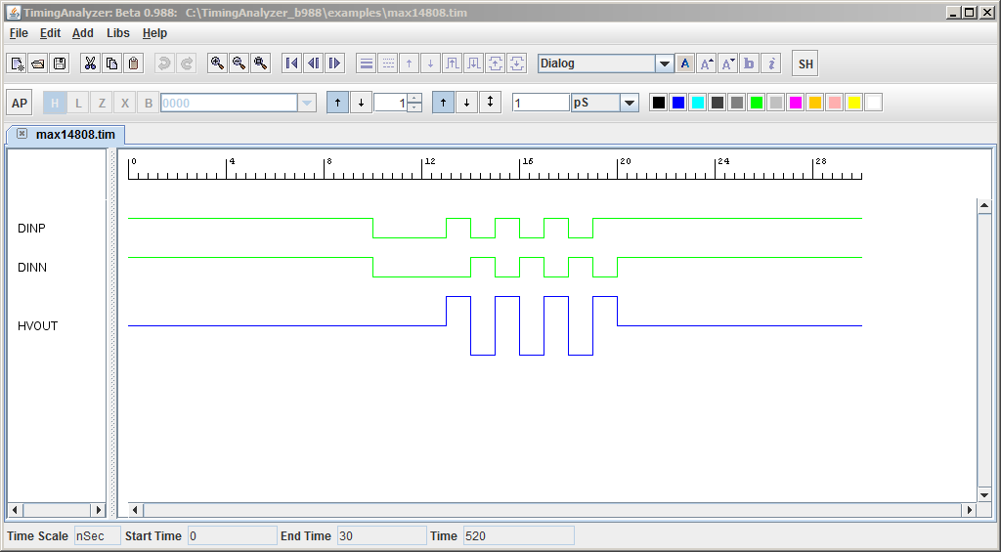
Task: Pick the magenta color swatch
Action: [796, 103]
